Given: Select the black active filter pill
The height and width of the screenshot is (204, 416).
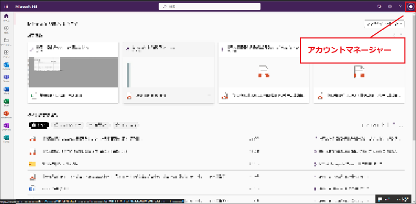Looking at the screenshot, I should tap(38, 125).
